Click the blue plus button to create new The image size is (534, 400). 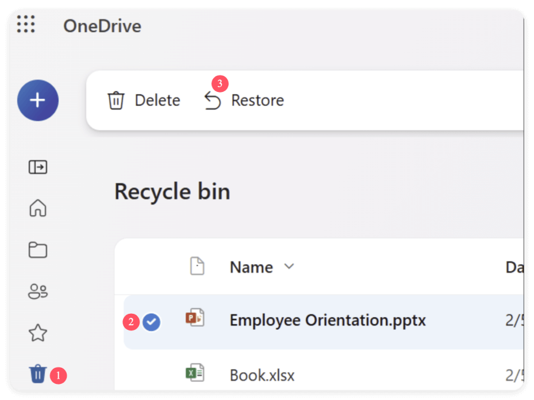(37, 100)
